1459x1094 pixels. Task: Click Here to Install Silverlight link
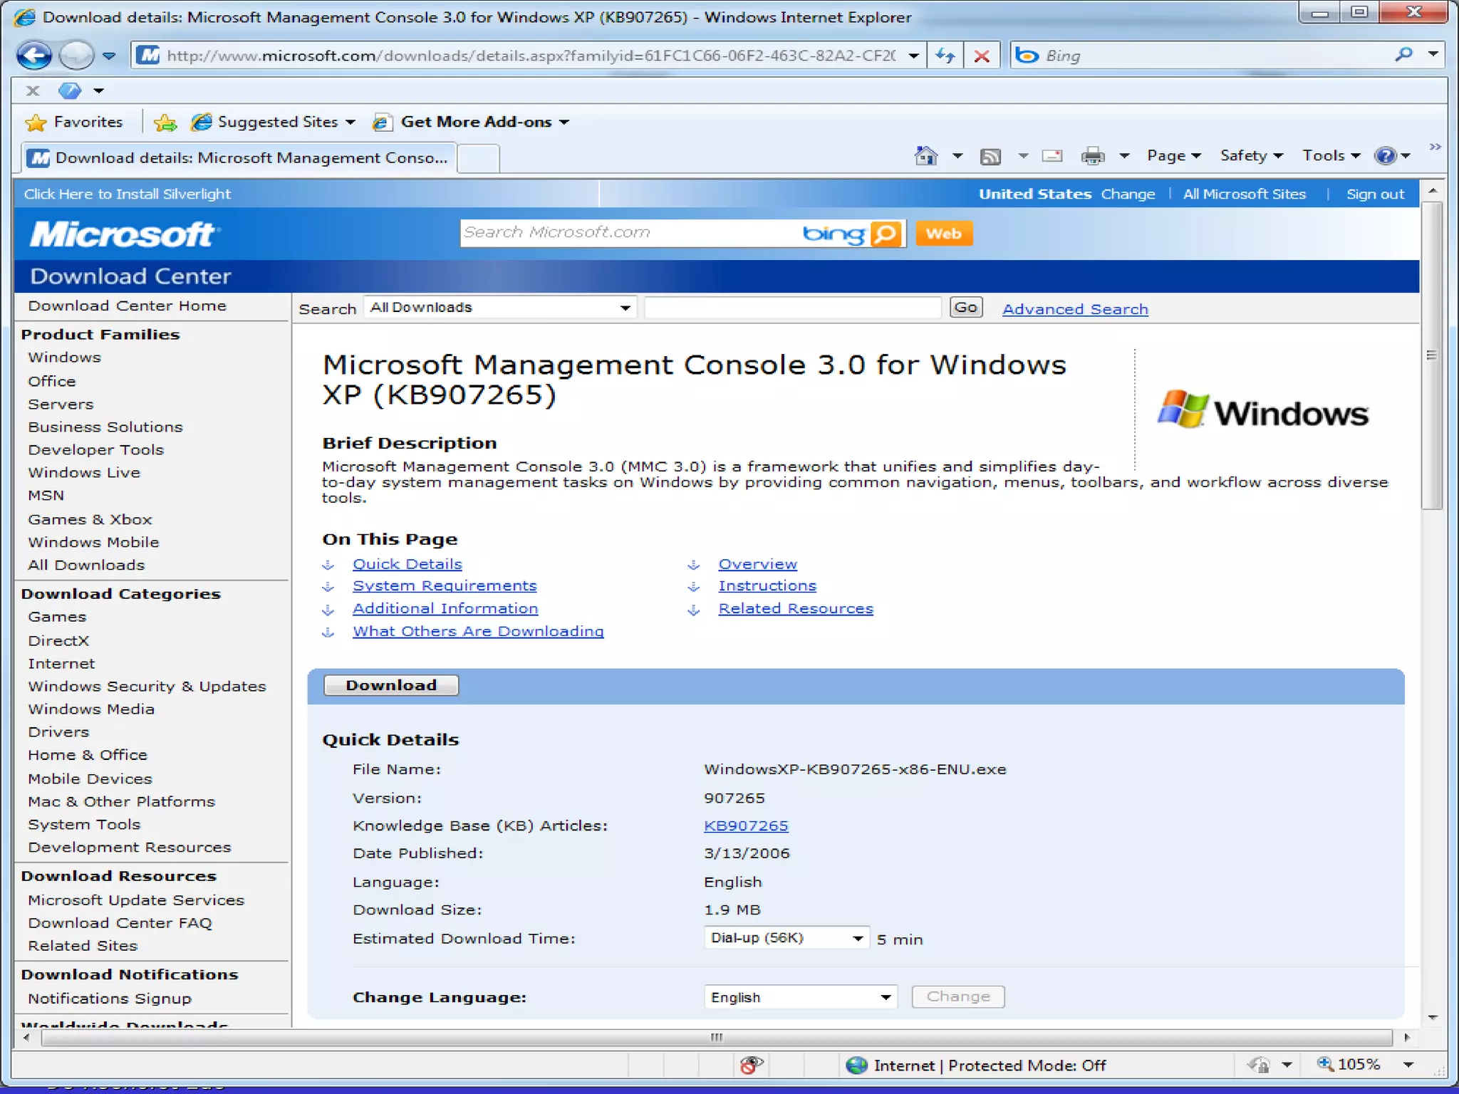128,194
